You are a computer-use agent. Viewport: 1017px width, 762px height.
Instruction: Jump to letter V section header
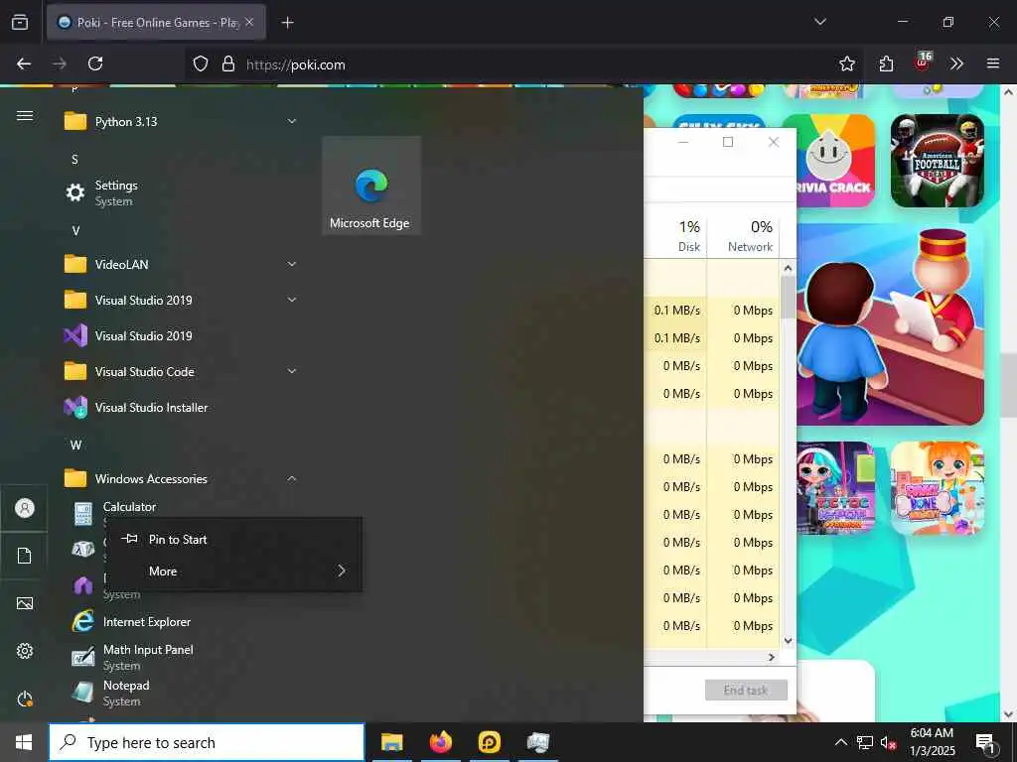click(x=75, y=230)
